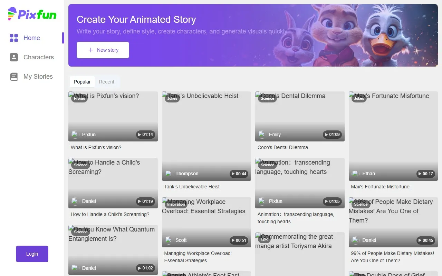Open the Toriyama Akira commemoration thumbnail
The image size is (442, 276).
pos(300,255)
